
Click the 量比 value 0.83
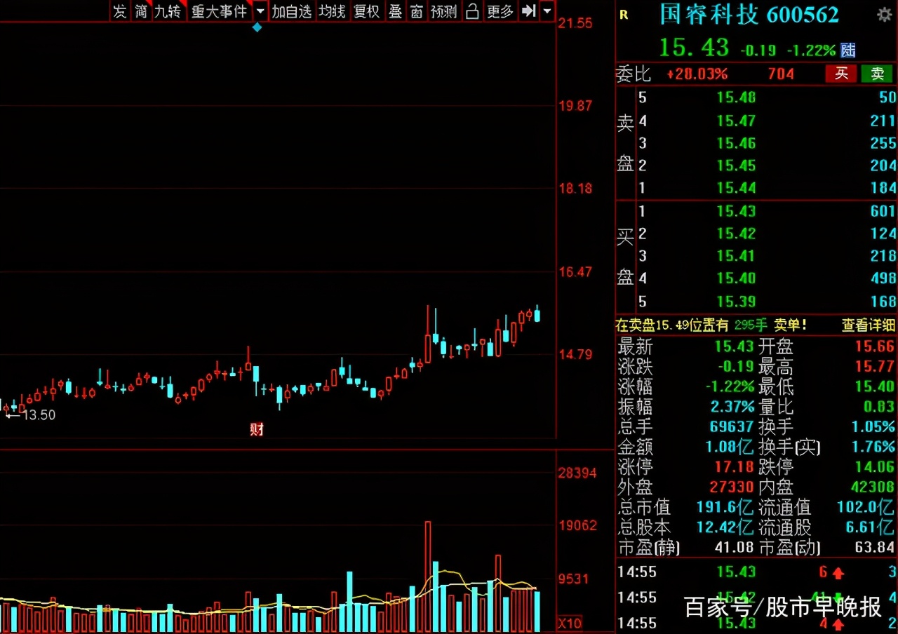pos(880,407)
